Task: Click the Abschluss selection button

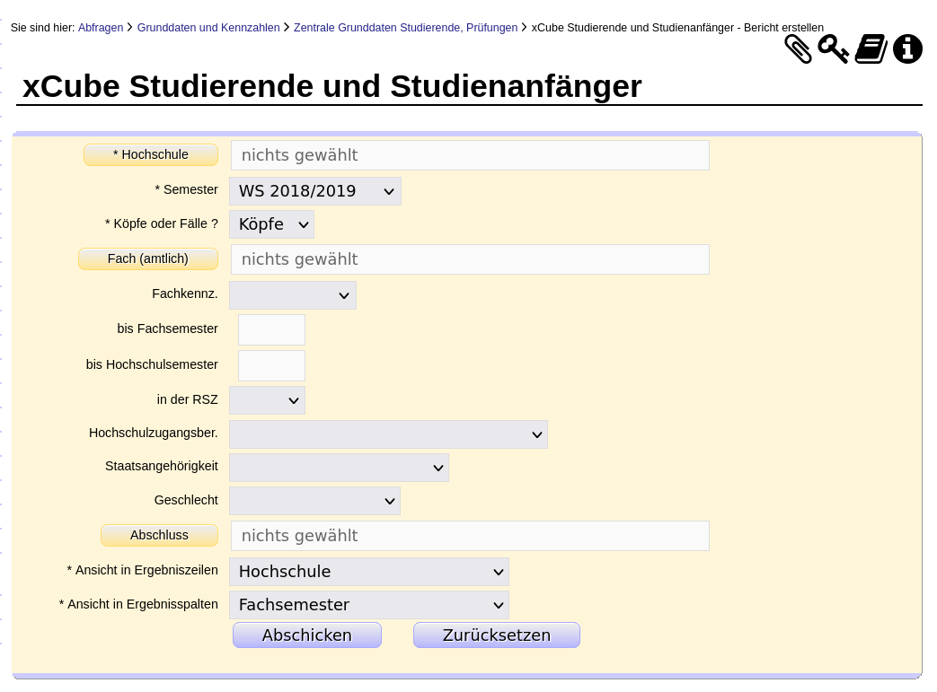Action: point(159,536)
